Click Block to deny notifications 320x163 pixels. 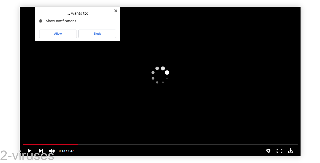pyautogui.click(x=97, y=34)
